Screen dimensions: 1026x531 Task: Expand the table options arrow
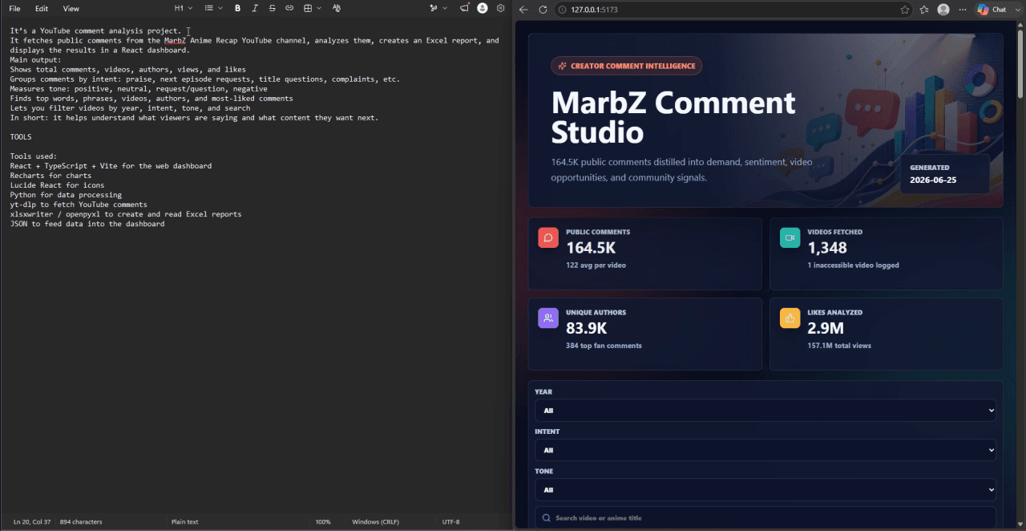[x=319, y=8]
